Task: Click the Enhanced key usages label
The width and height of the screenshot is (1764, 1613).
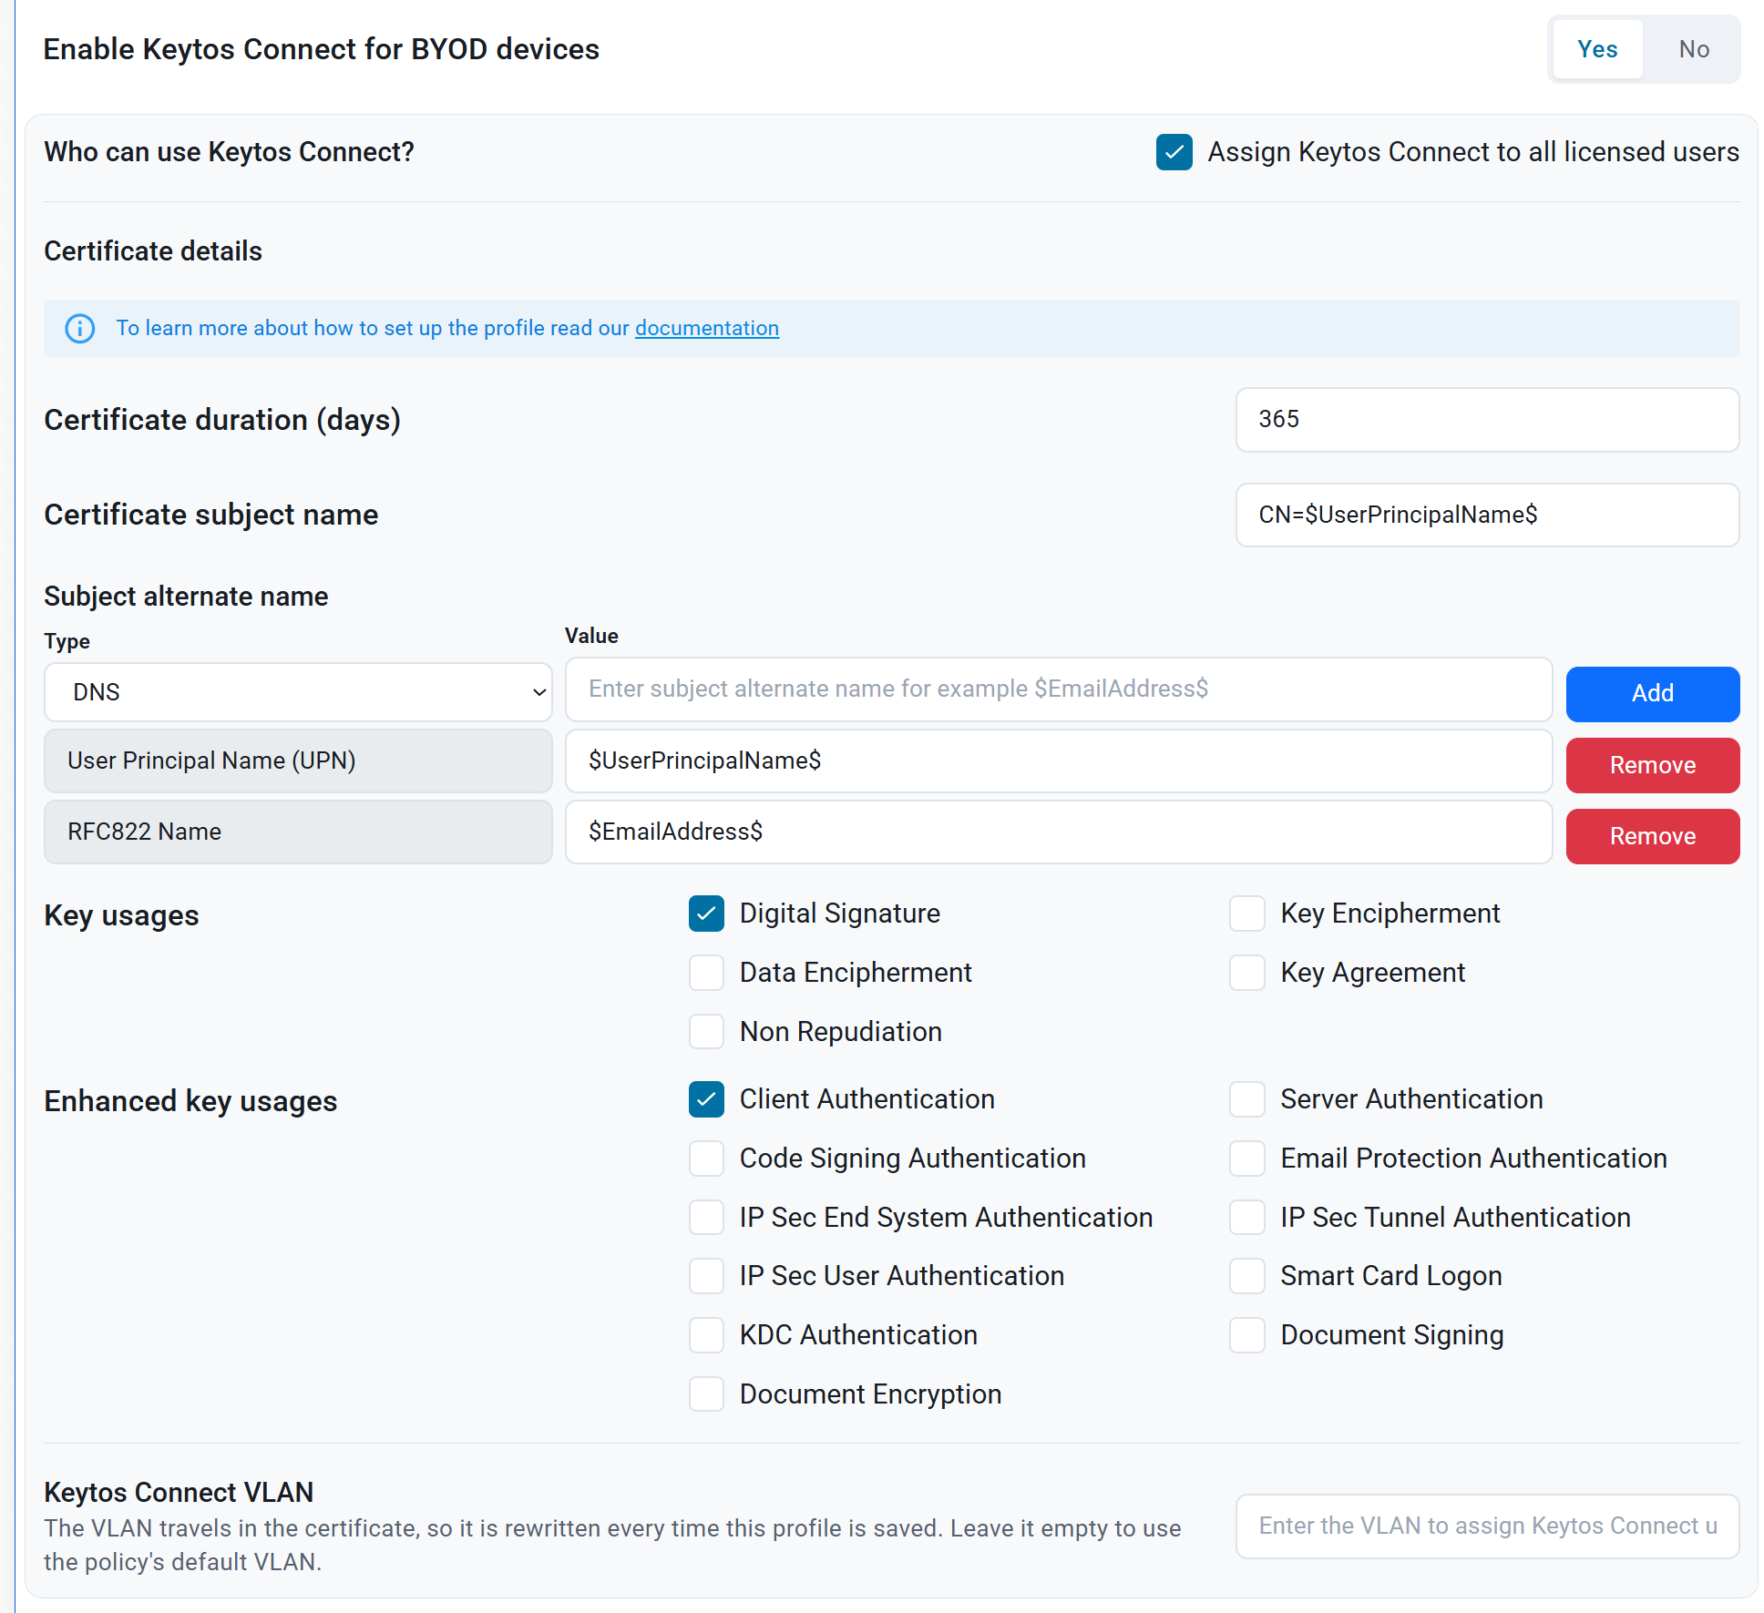Action: click(191, 1101)
